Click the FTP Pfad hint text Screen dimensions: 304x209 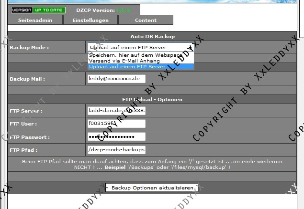coord(152,164)
